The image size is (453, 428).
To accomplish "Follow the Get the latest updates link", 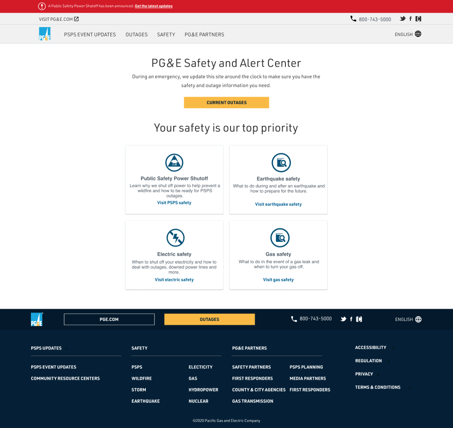I will click(154, 6).
